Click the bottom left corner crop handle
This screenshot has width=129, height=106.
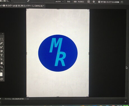27,96
